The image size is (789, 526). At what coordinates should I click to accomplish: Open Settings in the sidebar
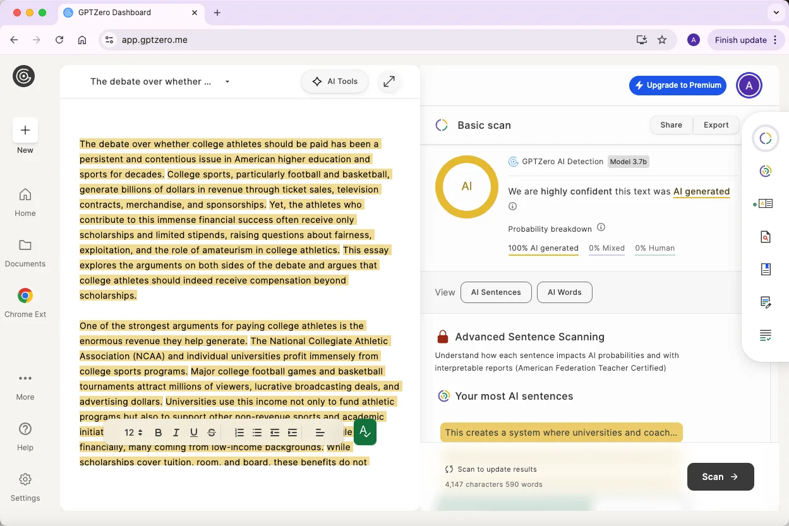click(25, 487)
